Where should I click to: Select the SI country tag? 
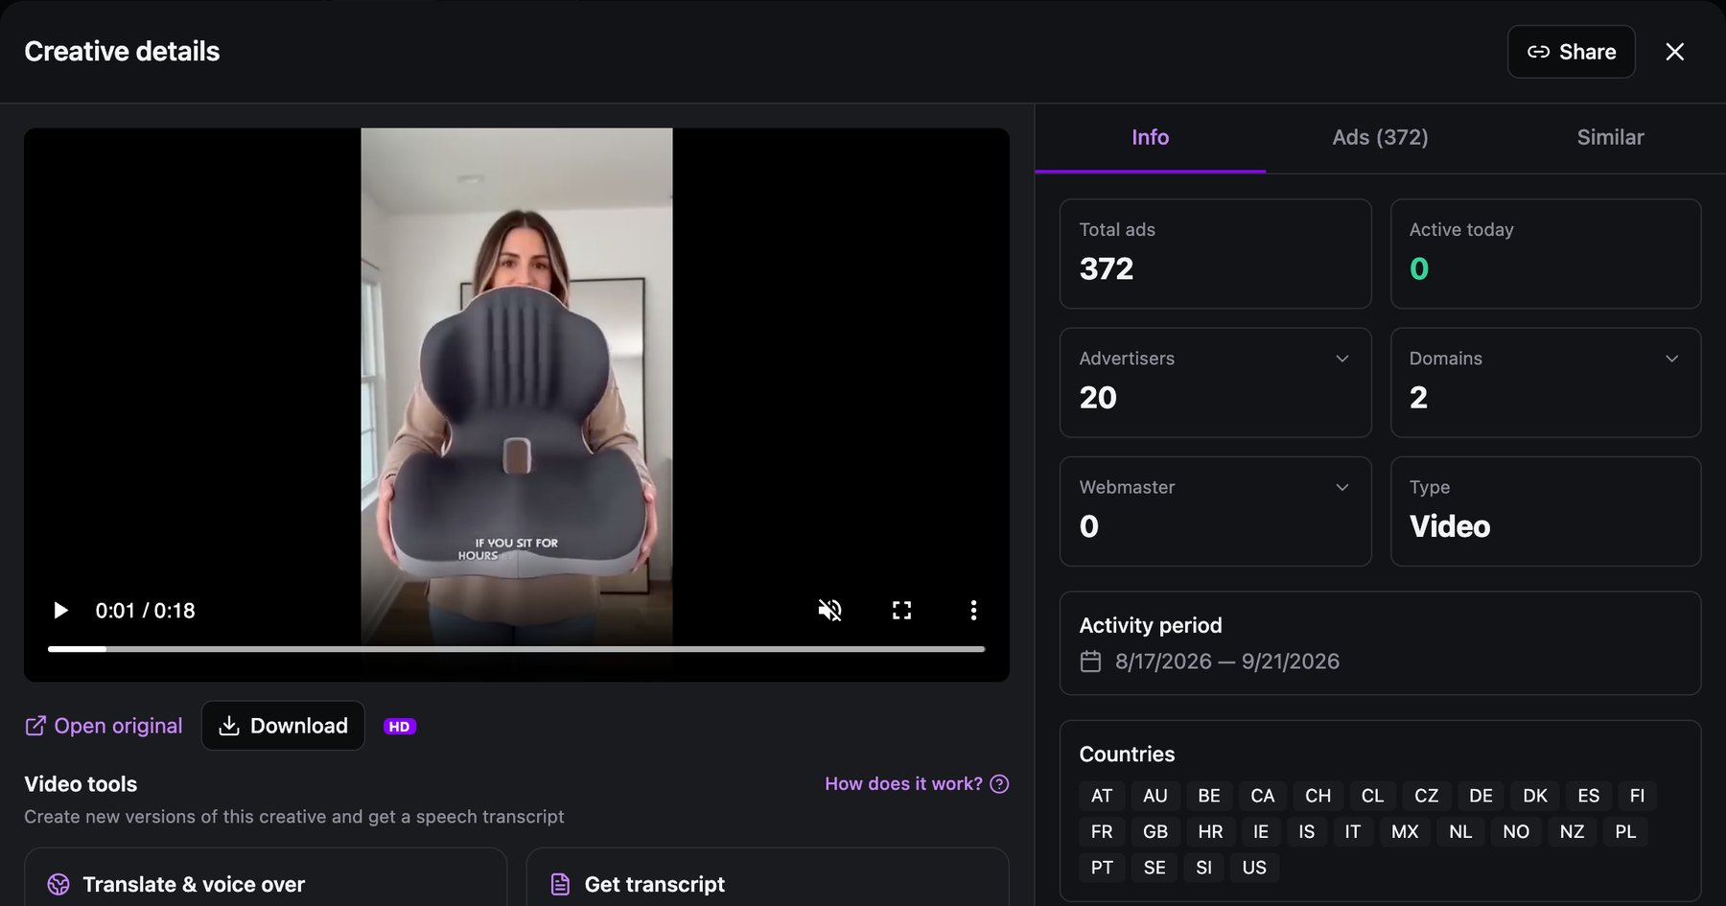(1204, 868)
